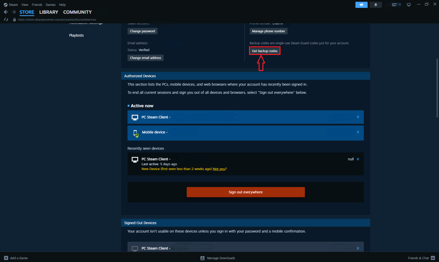The image size is (439, 262).
Task: Click the Sign out everywhere button
Action: [x=246, y=192]
